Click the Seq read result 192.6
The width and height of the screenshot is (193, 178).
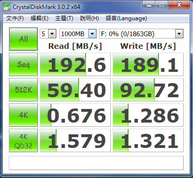[75, 64]
